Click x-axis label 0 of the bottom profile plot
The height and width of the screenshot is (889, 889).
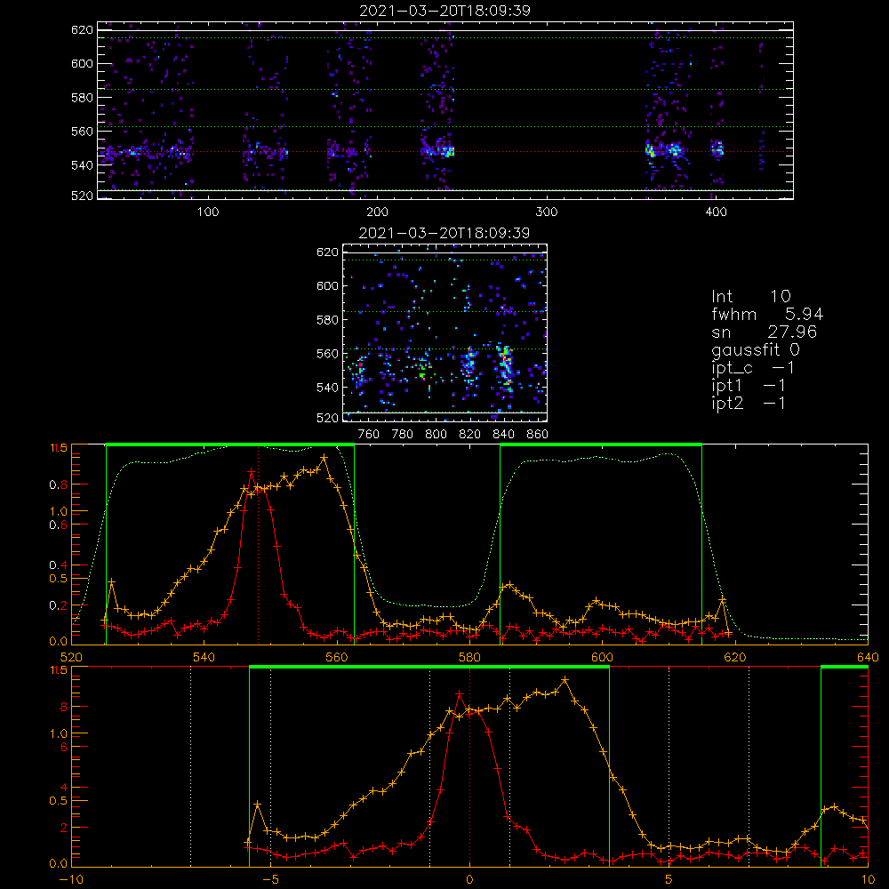click(469, 879)
